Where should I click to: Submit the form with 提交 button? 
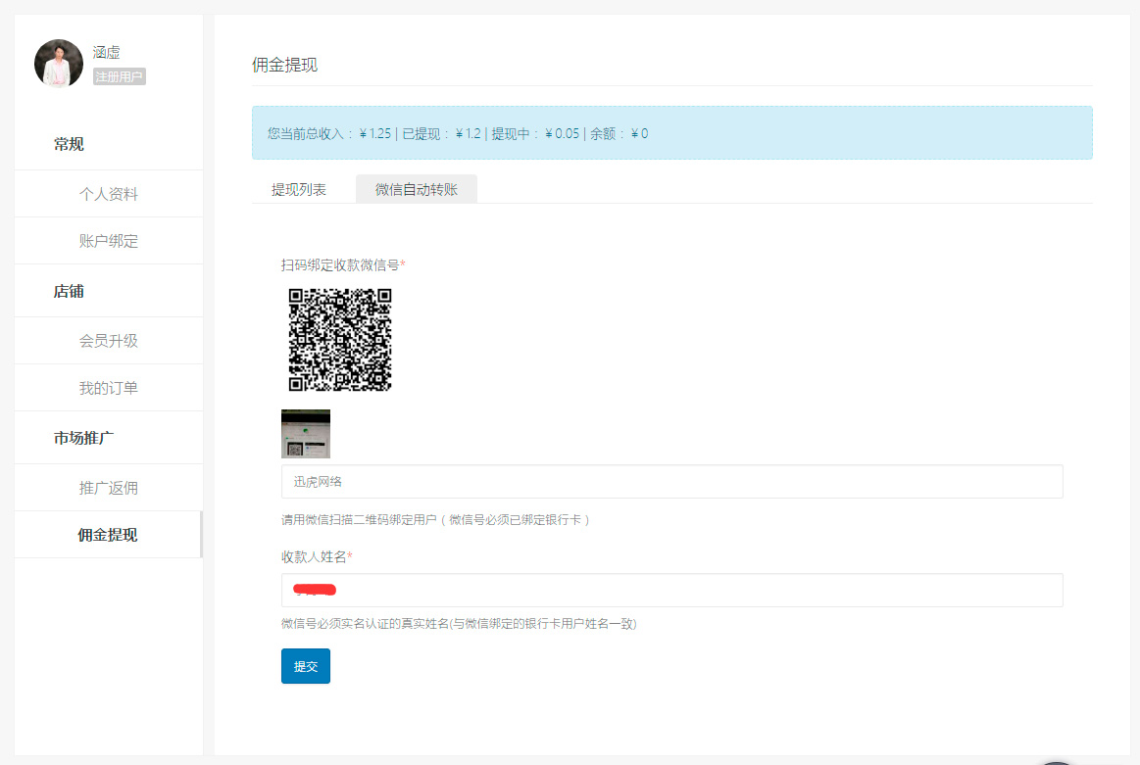pyautogui.click(x=306, y=666)
